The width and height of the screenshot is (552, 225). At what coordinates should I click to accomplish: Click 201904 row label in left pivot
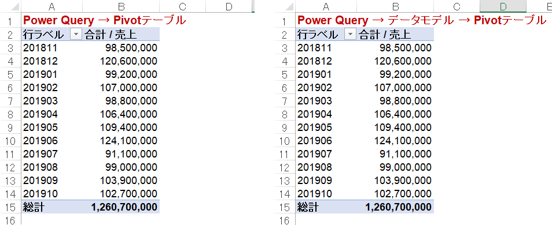[x=41, y=114]
